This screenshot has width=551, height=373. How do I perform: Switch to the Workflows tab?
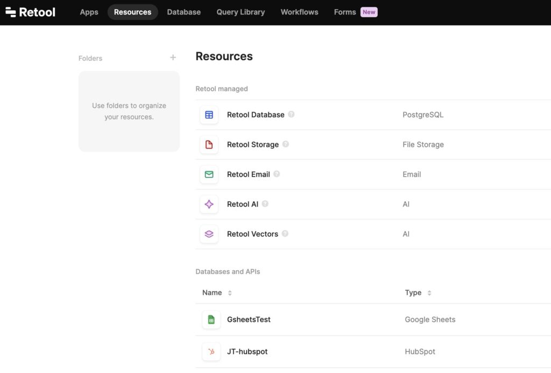299,12
